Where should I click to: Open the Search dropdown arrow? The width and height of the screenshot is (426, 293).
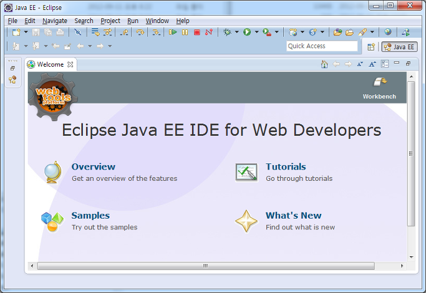click(x=372, y=32)
